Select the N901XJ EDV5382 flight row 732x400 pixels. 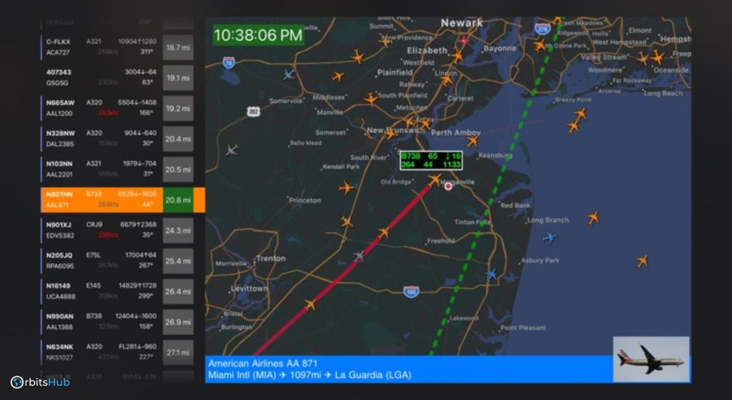[117, 230]
